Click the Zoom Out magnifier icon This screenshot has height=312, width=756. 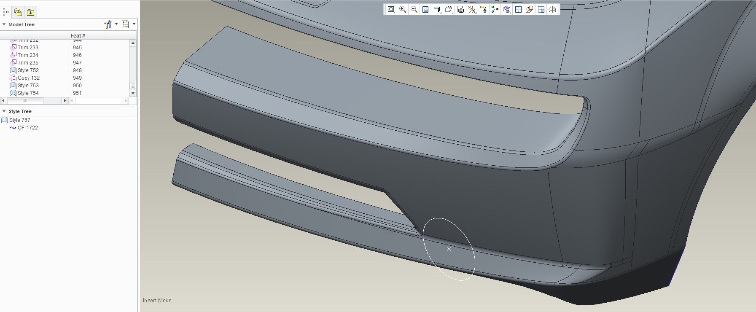tap(414, 9)
